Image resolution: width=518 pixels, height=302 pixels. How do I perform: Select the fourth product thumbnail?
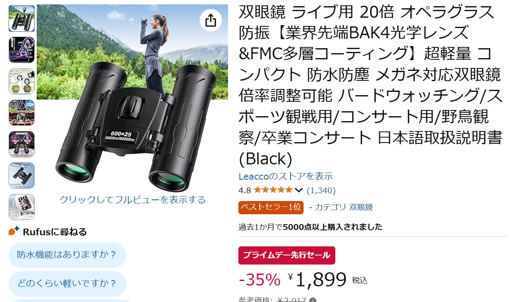(x=22, y=112)
